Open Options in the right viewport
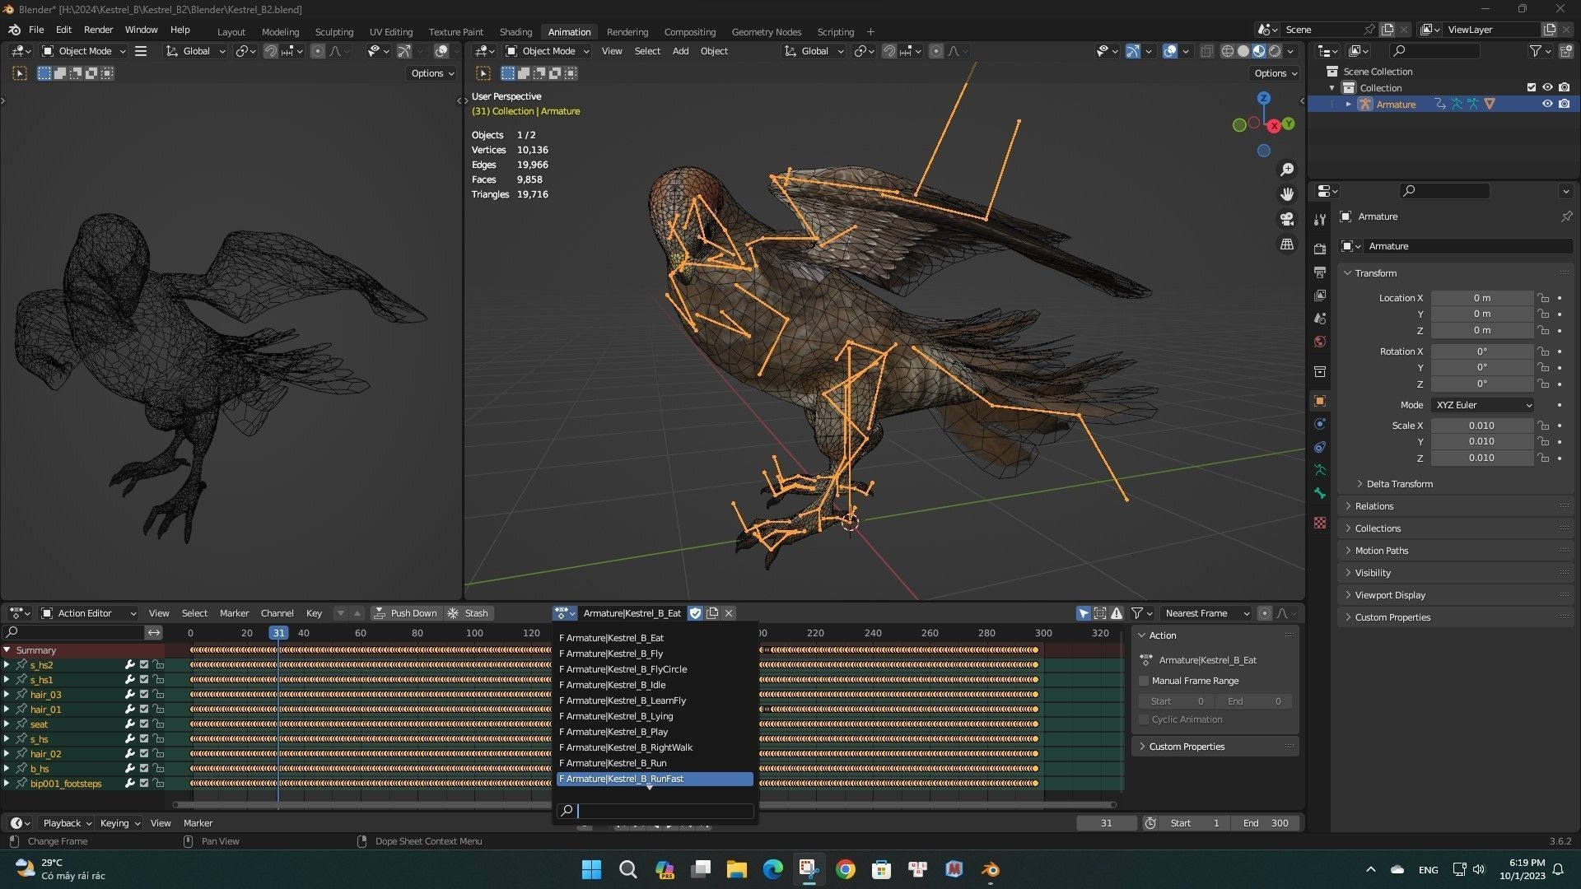This screenshot has width=1581, height=889. (1276, 73)
